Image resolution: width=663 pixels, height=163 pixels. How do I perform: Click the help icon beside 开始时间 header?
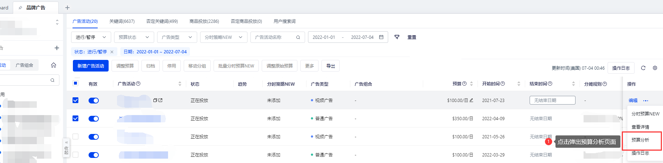503,84
